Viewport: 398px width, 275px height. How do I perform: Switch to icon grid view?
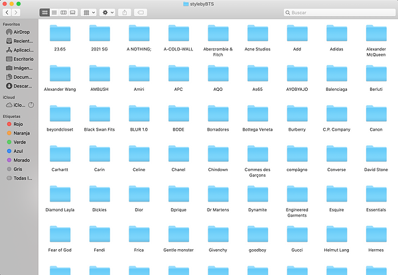coord(44,13)
